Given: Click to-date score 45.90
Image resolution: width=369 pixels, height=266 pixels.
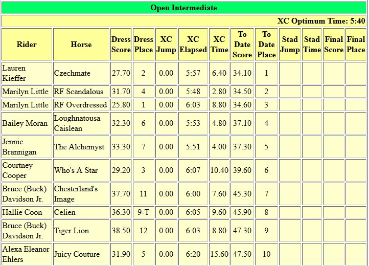Looking at the screenshot, I should tap(242, 212).
